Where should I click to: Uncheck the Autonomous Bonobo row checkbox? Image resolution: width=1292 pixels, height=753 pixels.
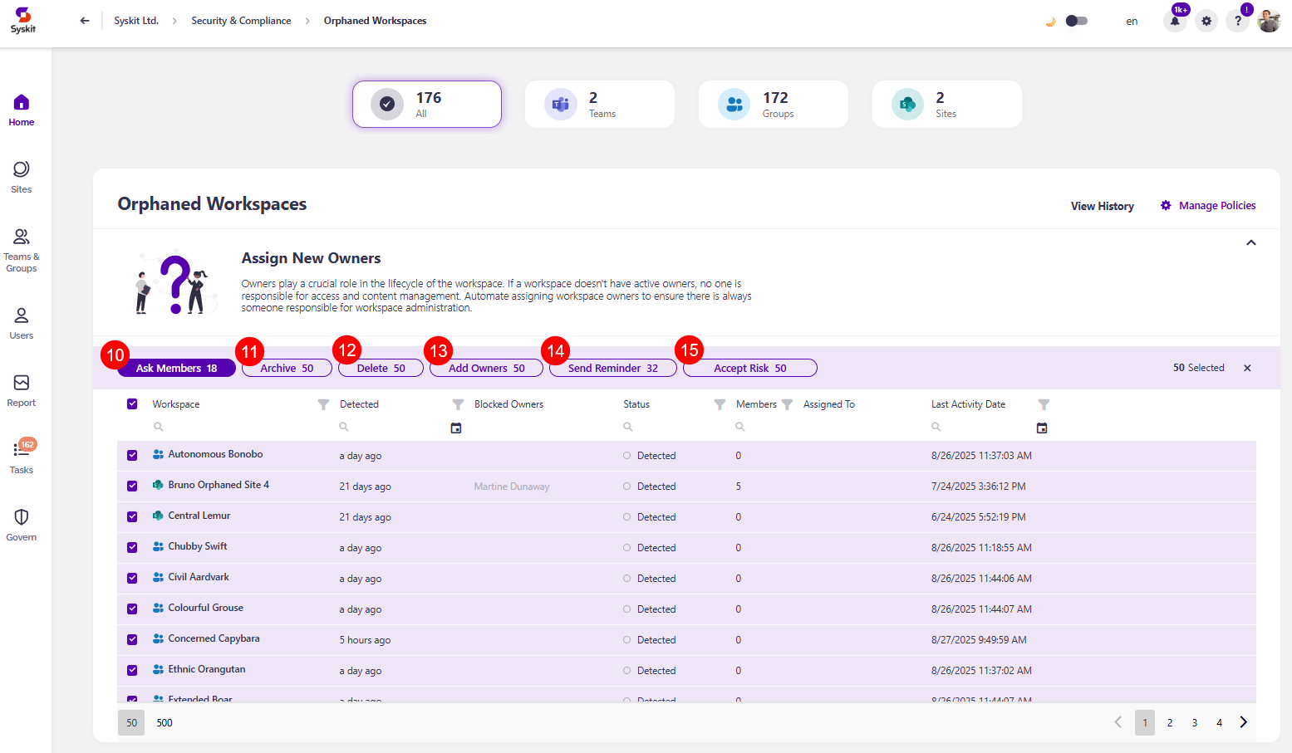pyautogui.click(x=132, y=455)
